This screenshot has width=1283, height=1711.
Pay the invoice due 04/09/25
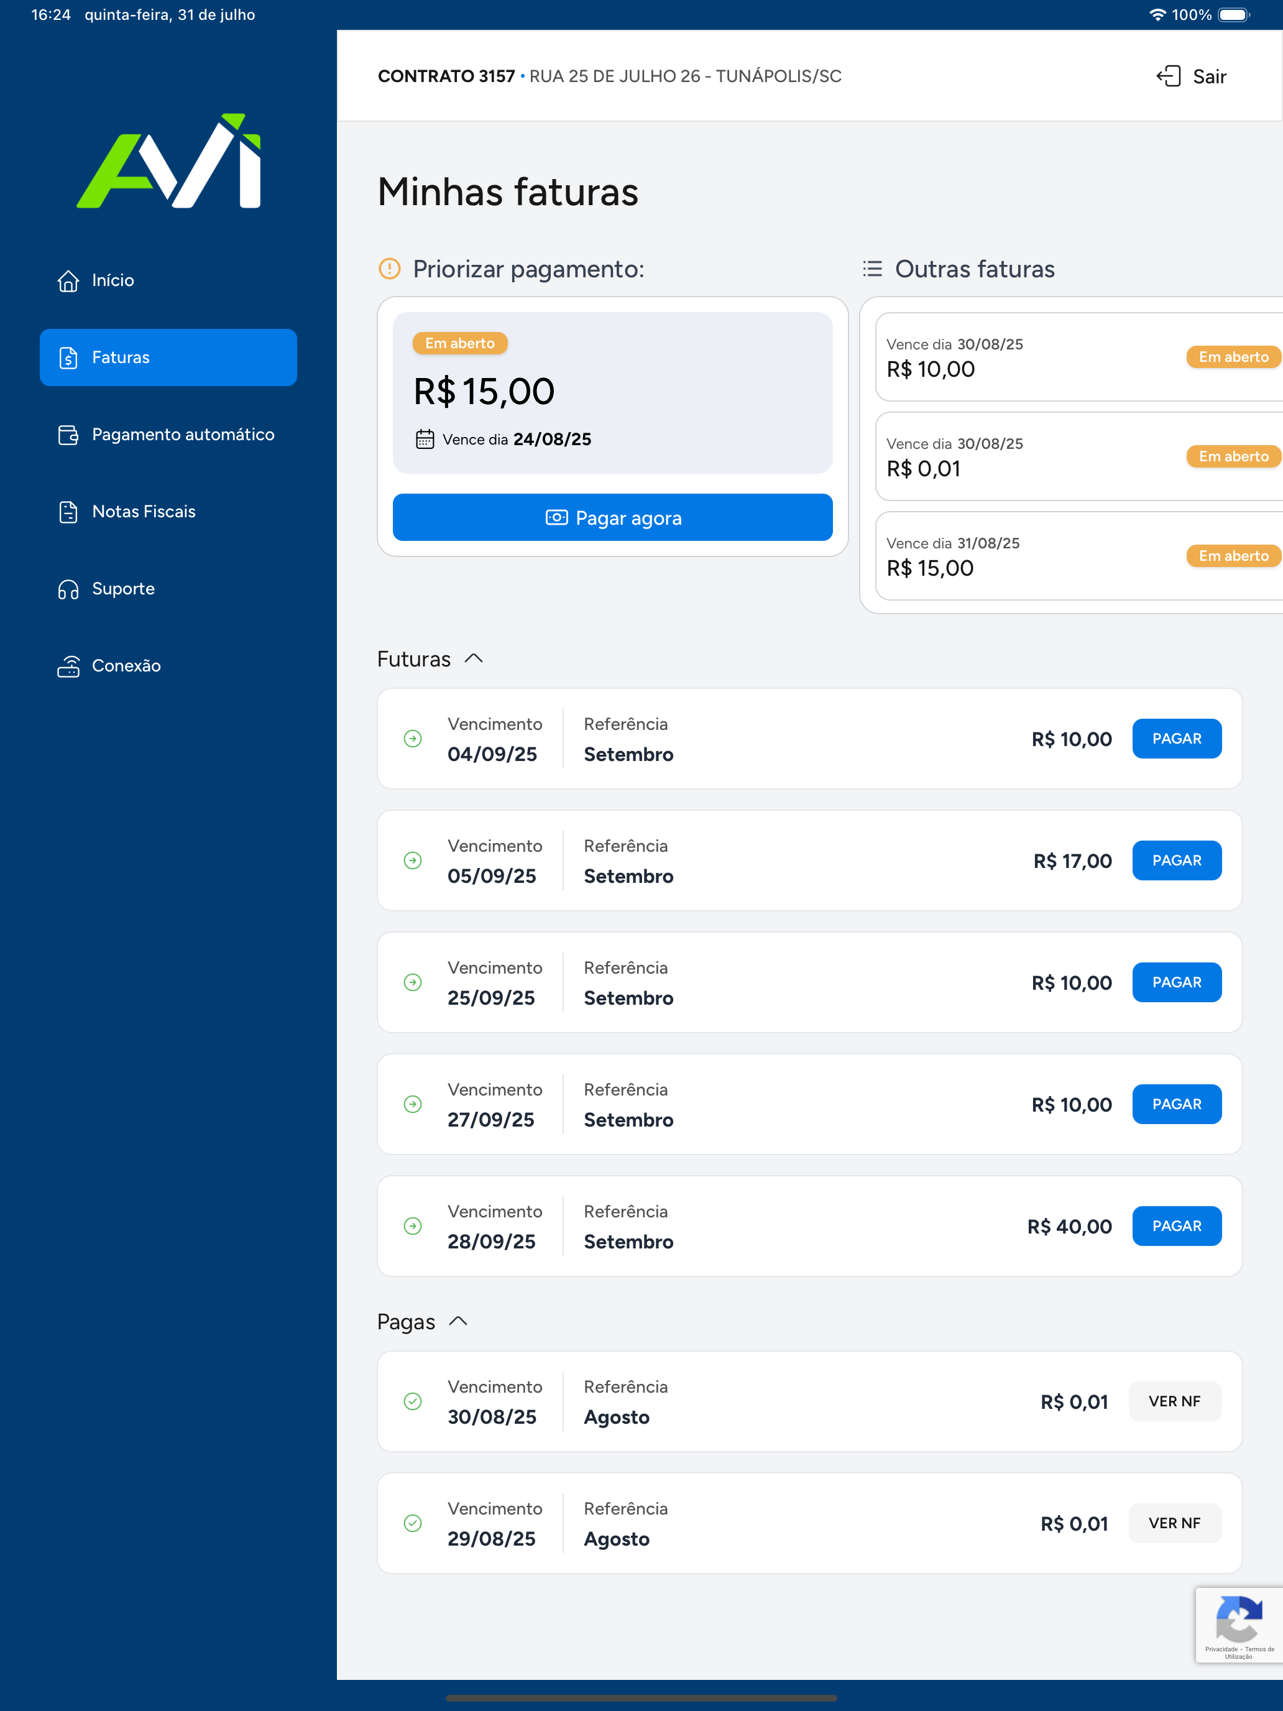click(x=1177, y=739)
